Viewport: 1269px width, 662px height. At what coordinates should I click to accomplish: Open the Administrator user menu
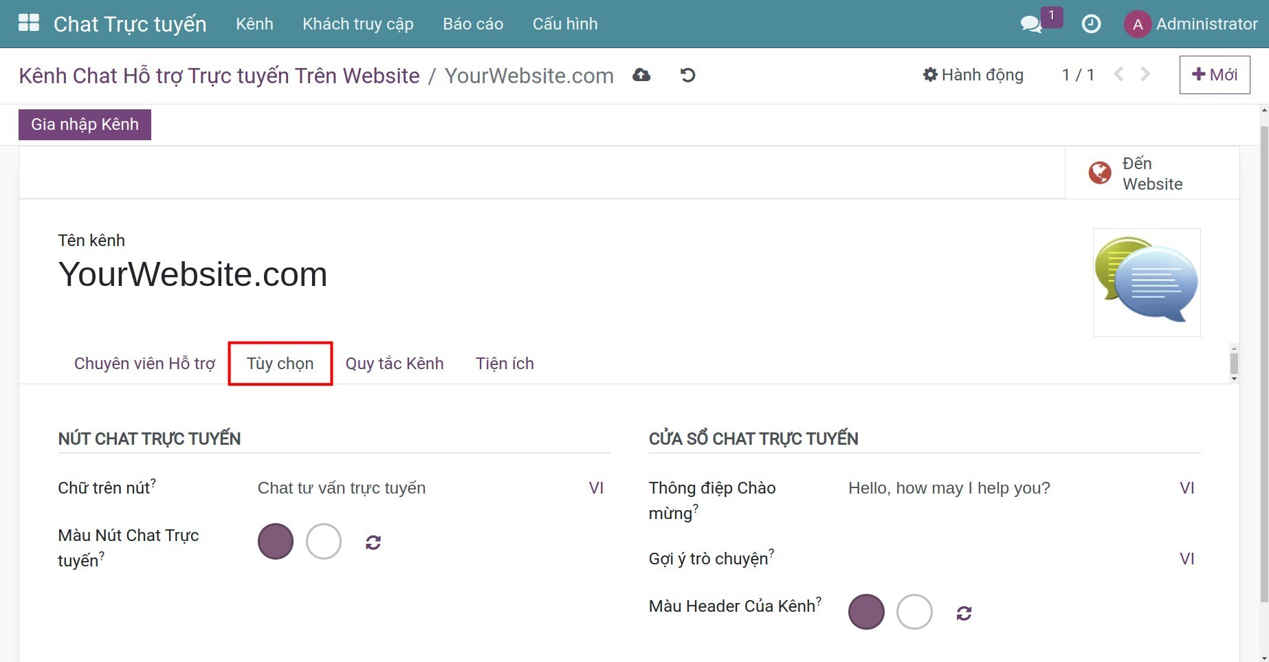pyautogui.click(x=1191, y=24)
